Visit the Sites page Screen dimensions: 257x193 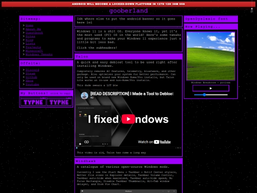30,36
